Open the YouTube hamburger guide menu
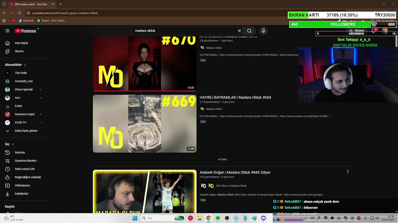 pyautogui.click(x=7, y=31)
